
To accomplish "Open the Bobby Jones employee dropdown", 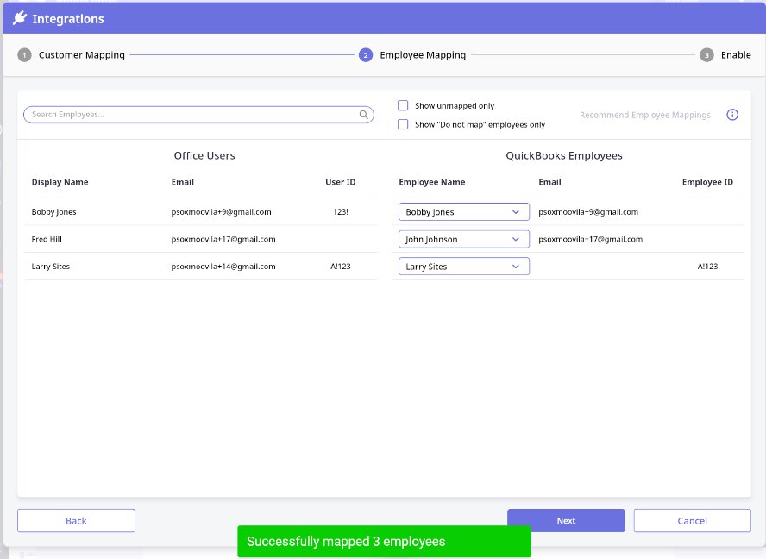I will click(464, 212).
